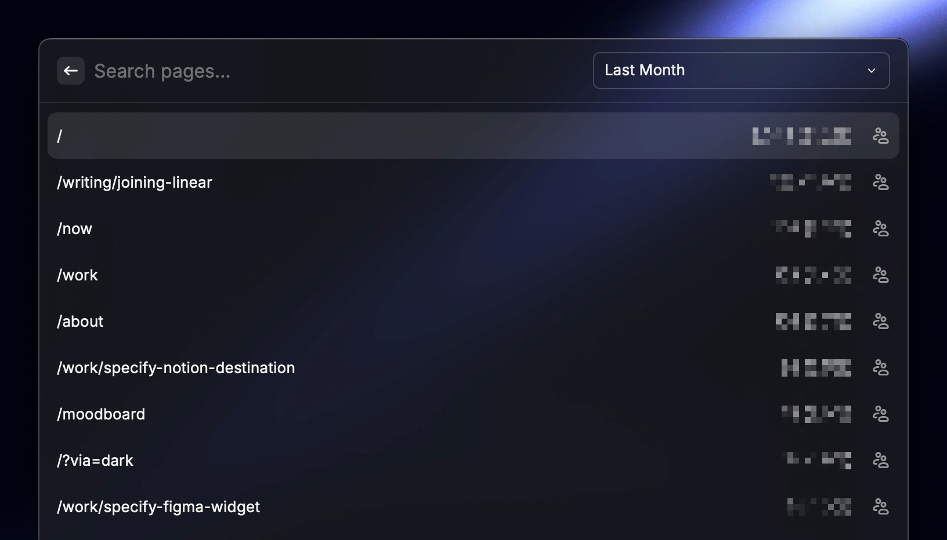
Task: Click visitors icon for /writing/joining-linear
Action: 880,182
